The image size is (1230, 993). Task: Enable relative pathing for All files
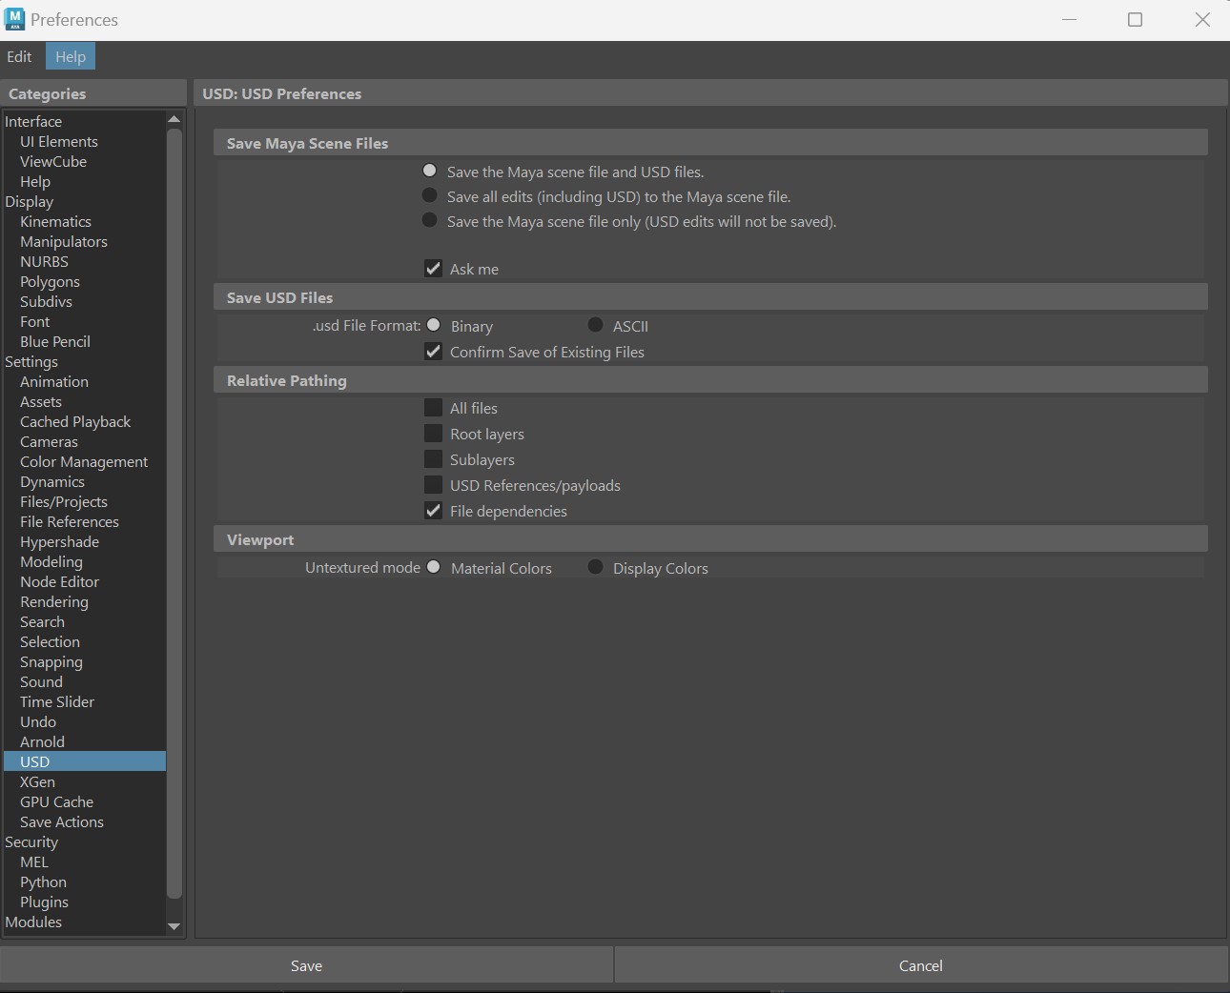433,408
